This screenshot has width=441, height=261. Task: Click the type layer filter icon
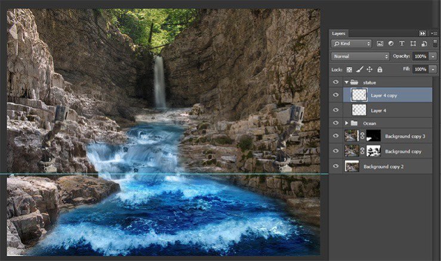point(402,44)
